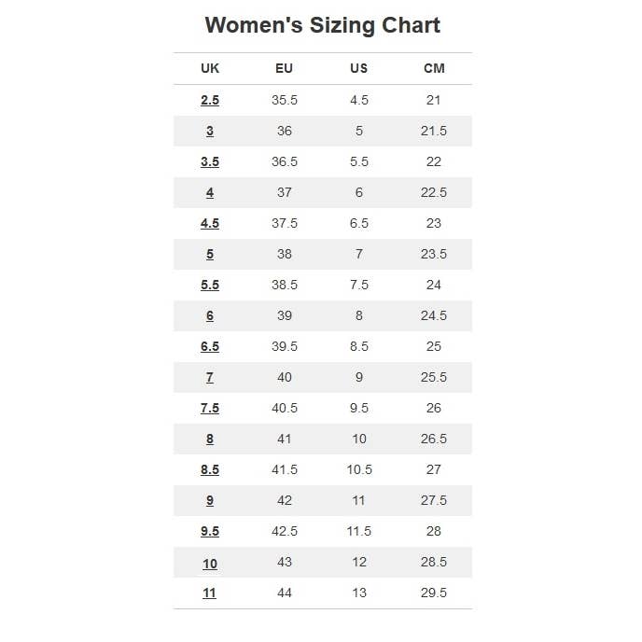Click the Women's Sizing Chart title
This screenshot has width=642, height=642.
pyautogui.click(x=322, y=25)
